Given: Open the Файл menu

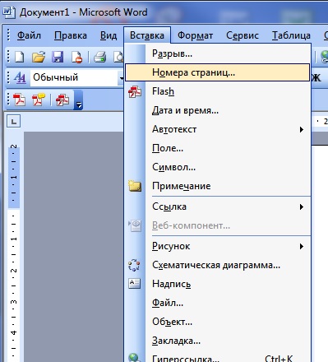Looking at the screenshot, I should click(29, 35).
